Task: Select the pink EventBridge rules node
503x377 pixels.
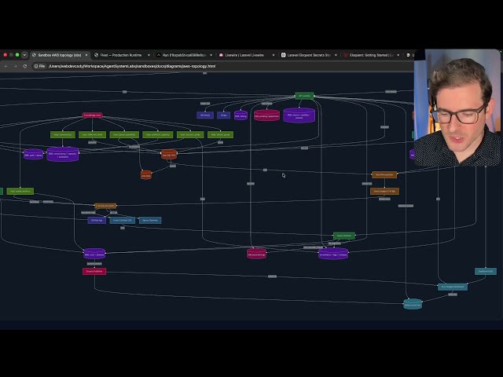Action: coord(93,115)
